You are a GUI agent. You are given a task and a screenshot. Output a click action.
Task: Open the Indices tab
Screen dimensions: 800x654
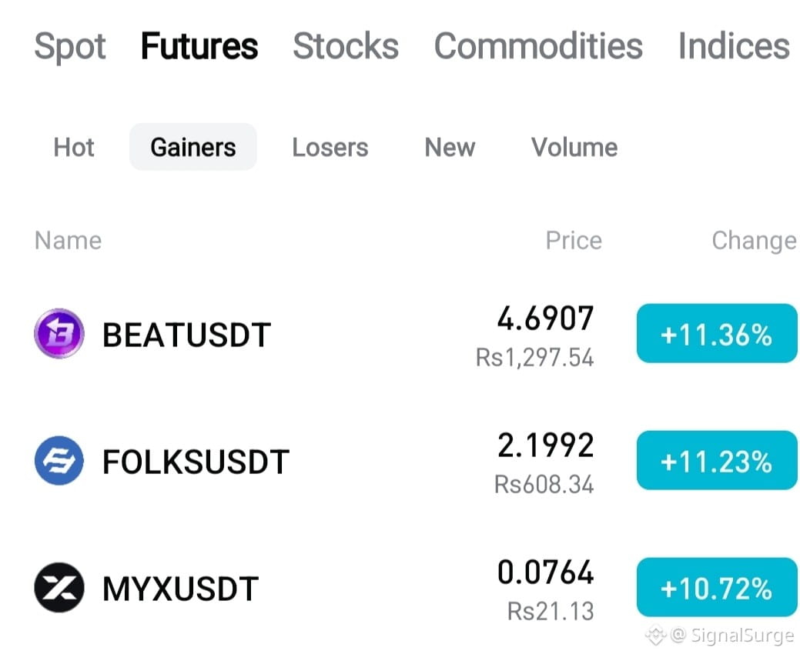pyautogui.click(x=734, y=46)
